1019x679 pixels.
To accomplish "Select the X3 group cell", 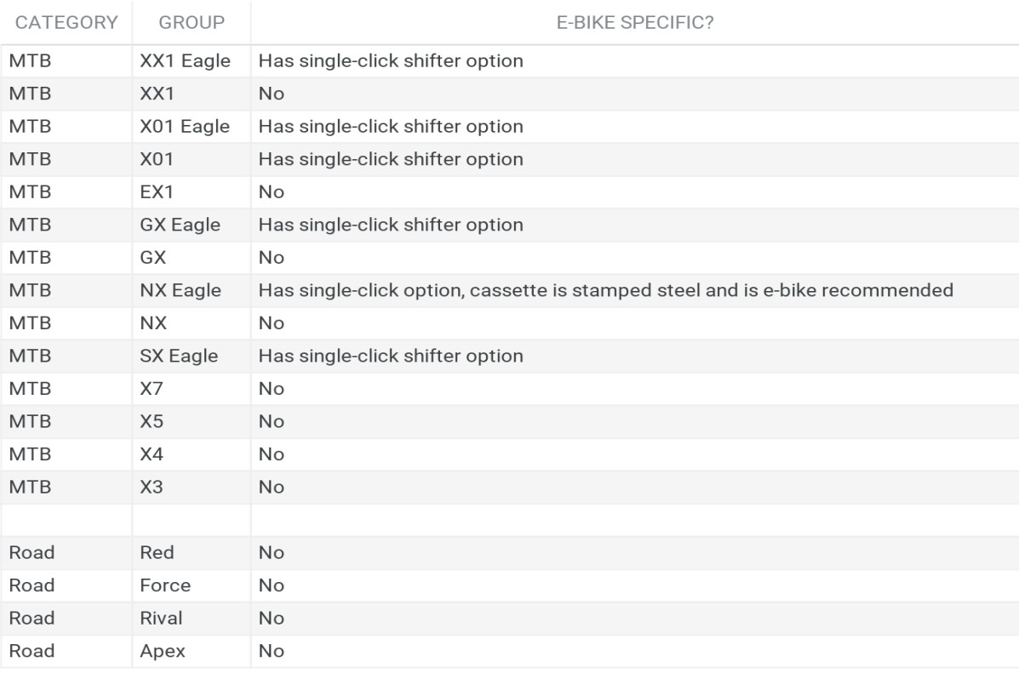I will coord(192,488).
